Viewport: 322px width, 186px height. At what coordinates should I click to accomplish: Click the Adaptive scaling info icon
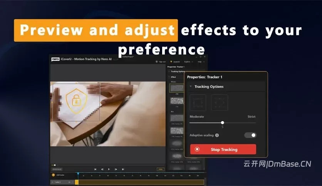217,135
